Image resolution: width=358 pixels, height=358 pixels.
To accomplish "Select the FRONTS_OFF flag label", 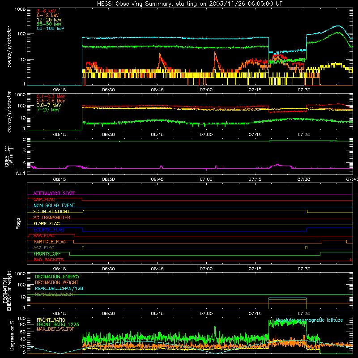I will coord(47,254).
